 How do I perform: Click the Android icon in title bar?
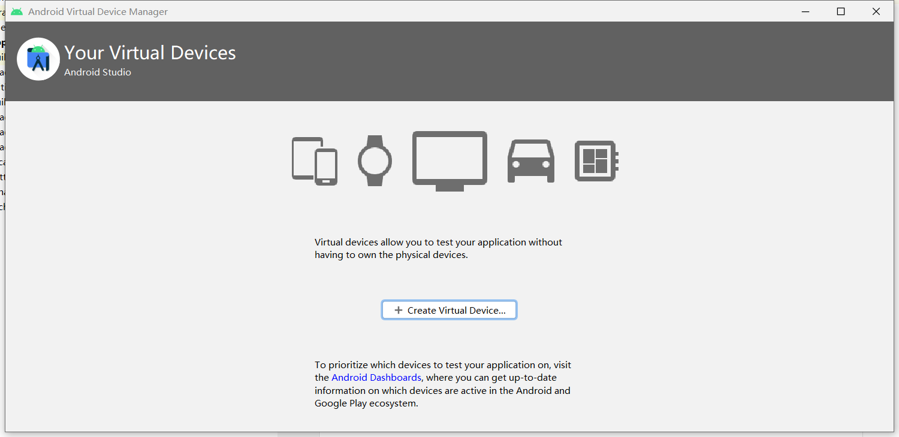coord(17,11)
